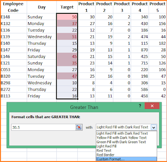Screen dimensions: 167x162
Task: Select Target cell with value 35
Action: (x=67, y=63)
